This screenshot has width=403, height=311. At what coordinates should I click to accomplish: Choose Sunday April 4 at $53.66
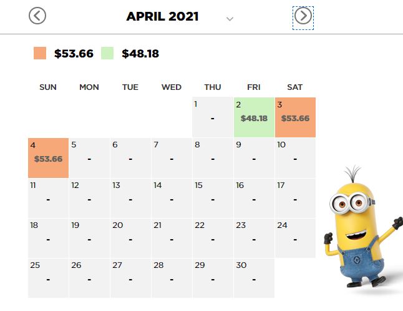[x=48, y=158]
